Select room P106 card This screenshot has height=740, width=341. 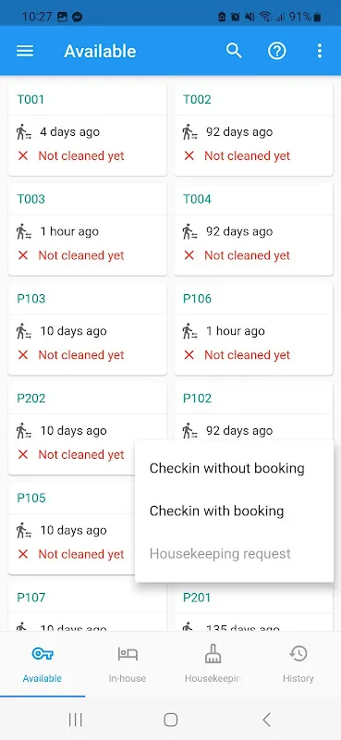click(x=254, y=329)
